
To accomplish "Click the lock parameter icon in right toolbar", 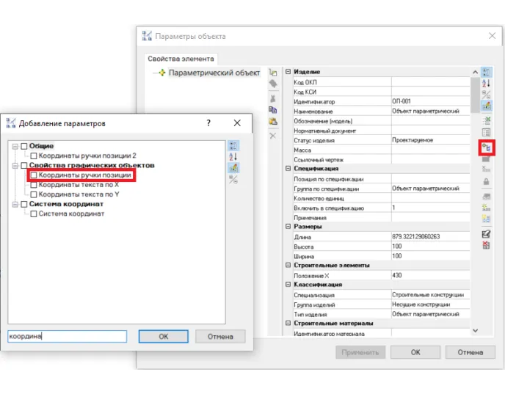I will click(487, 181).
